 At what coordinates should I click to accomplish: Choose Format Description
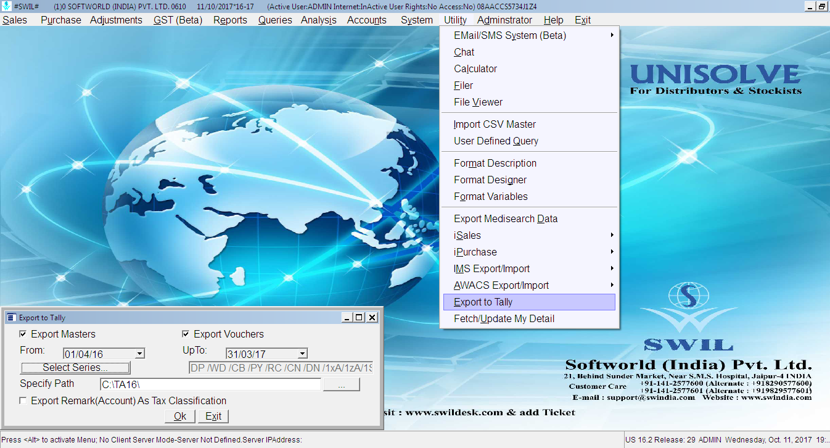[530, 164]
